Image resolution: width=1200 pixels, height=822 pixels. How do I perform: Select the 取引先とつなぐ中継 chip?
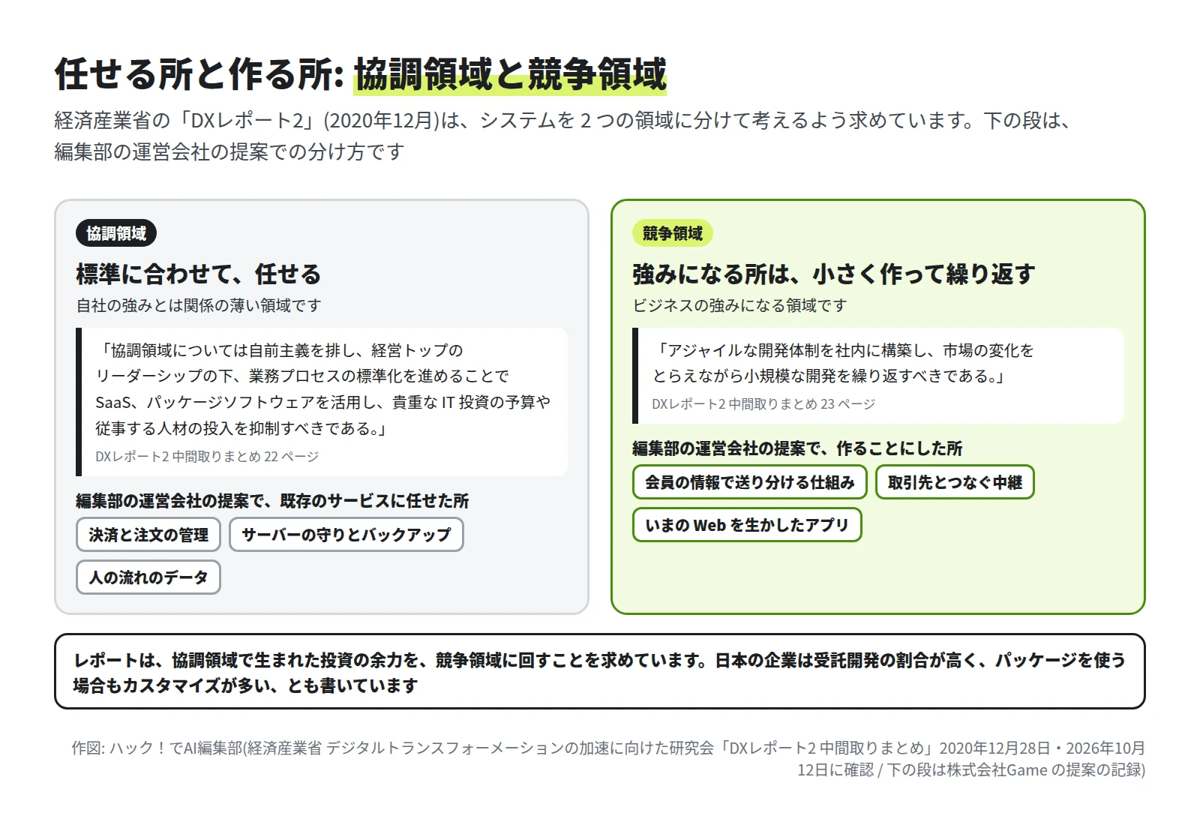tap(955, 482)
